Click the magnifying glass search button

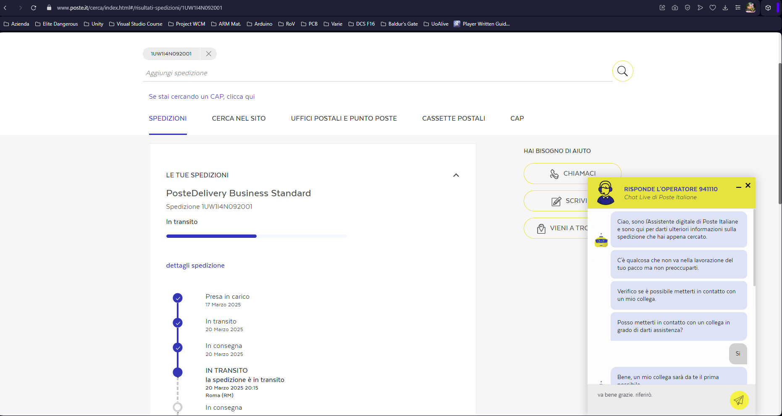622,71
